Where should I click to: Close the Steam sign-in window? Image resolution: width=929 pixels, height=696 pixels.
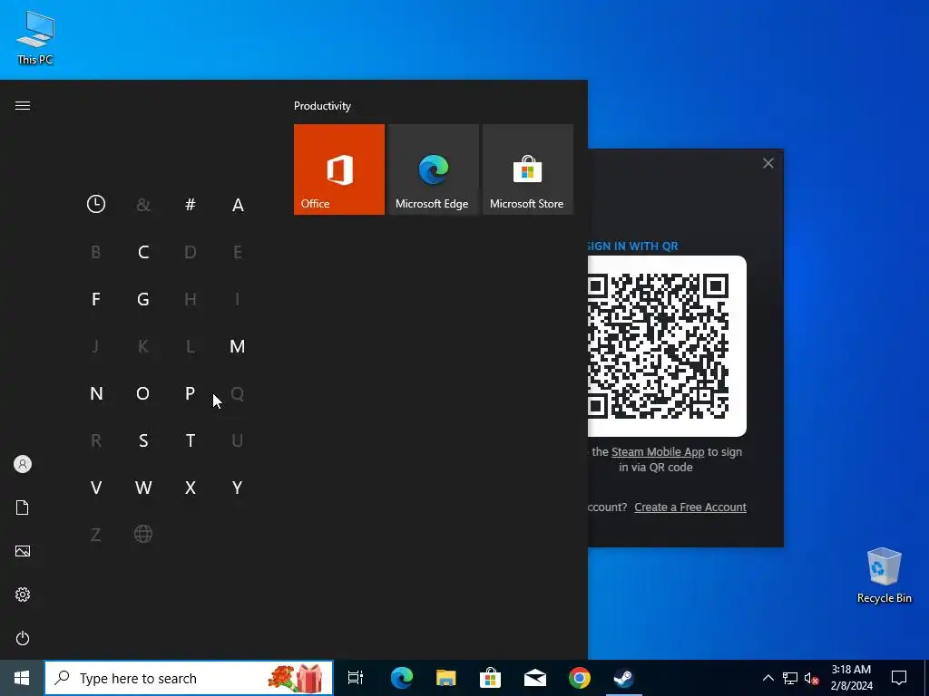[768, 163]
